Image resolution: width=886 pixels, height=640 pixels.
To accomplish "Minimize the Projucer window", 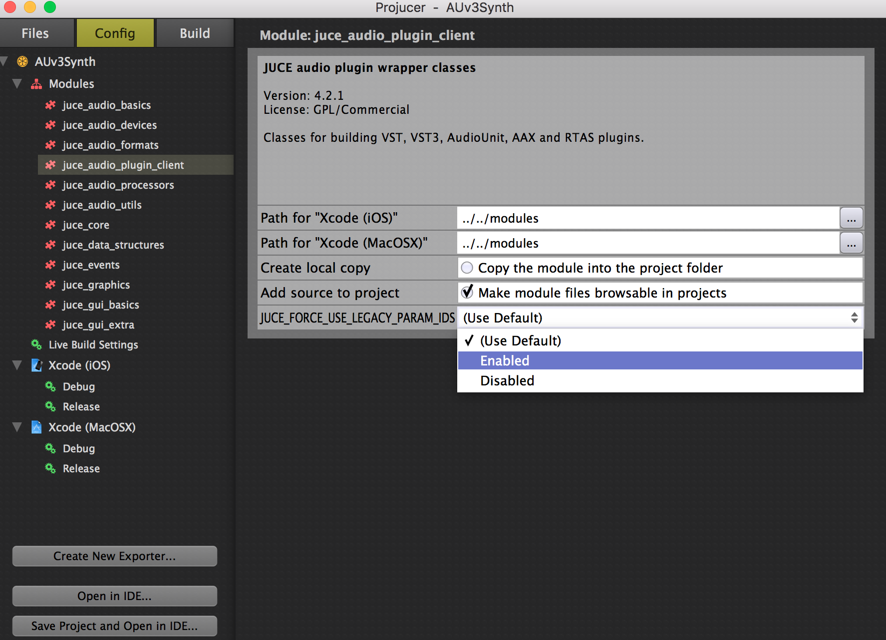I will [30, 7].
